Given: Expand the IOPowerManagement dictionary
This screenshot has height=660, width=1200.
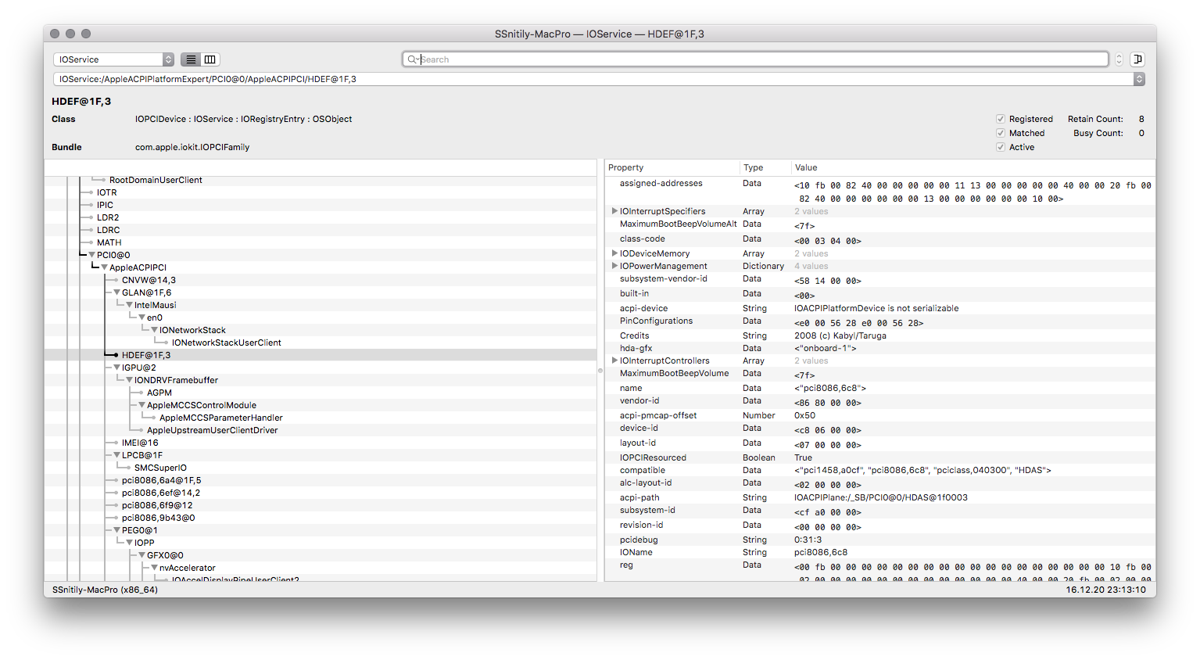Looking at the screenshot, I should click(614, 266).
